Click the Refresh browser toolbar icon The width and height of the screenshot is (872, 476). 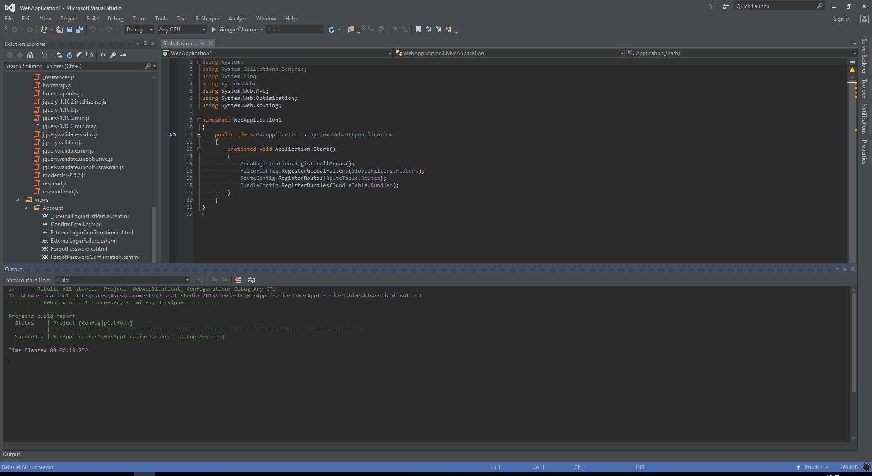coord(332,30)
